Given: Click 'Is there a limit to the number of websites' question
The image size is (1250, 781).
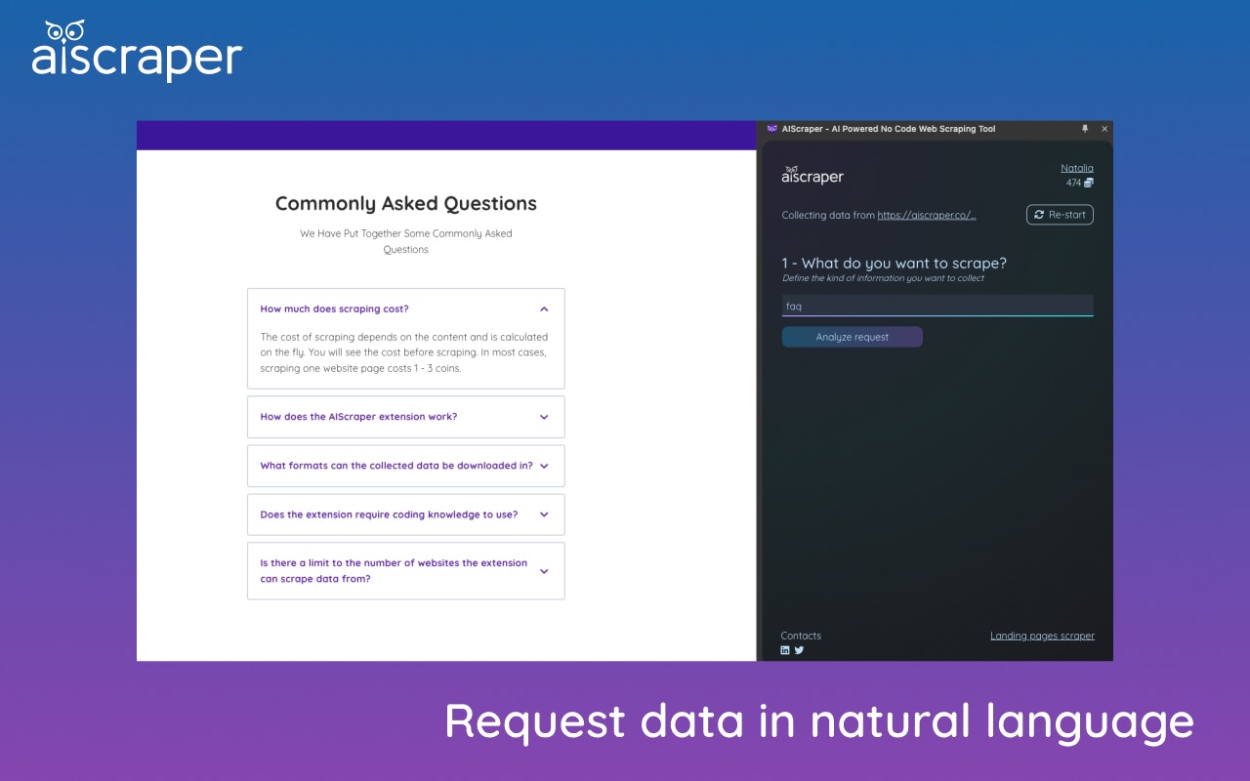Looking at the screenshot, I should tap(394, 571).
